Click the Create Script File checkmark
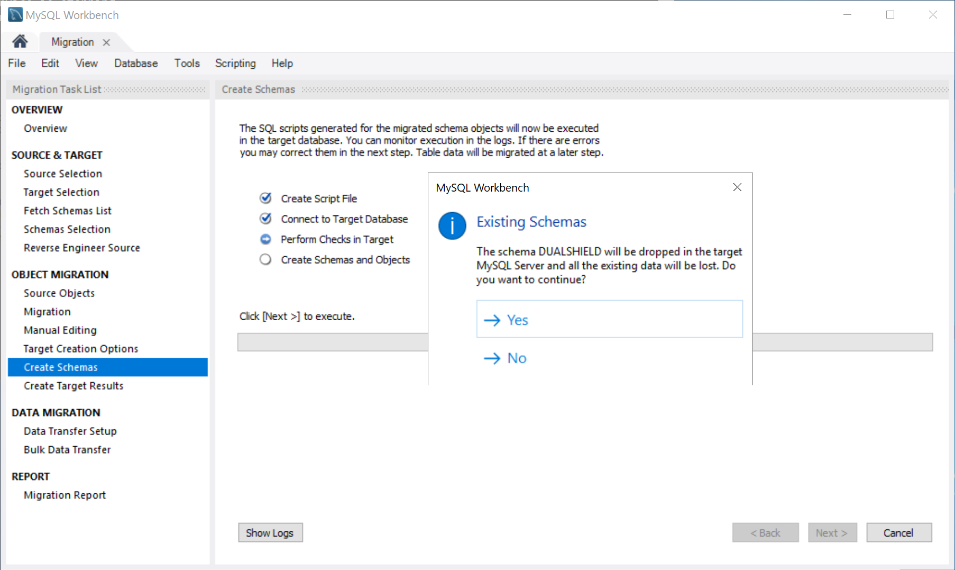 coord(265,198)
